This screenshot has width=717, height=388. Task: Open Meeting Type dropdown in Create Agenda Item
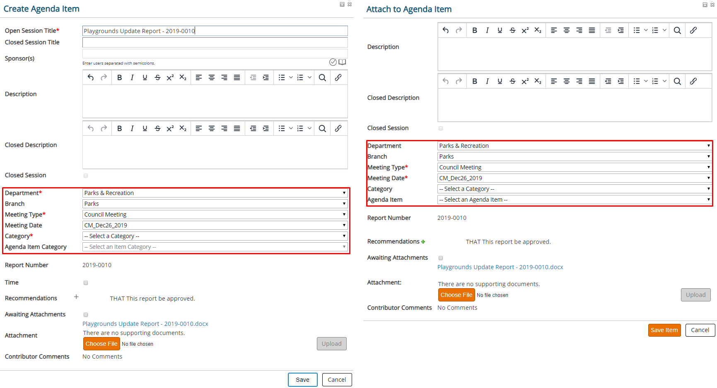click(x=215, y=214)
